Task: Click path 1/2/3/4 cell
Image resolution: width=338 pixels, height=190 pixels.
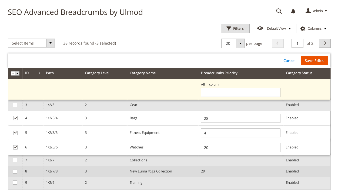Action: click(62, 118)
